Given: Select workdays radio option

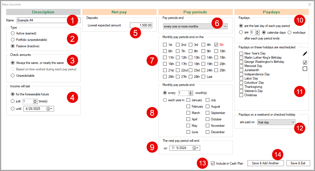Looking at the screenshot, I should pyautogui.click(x=289, y=32).
